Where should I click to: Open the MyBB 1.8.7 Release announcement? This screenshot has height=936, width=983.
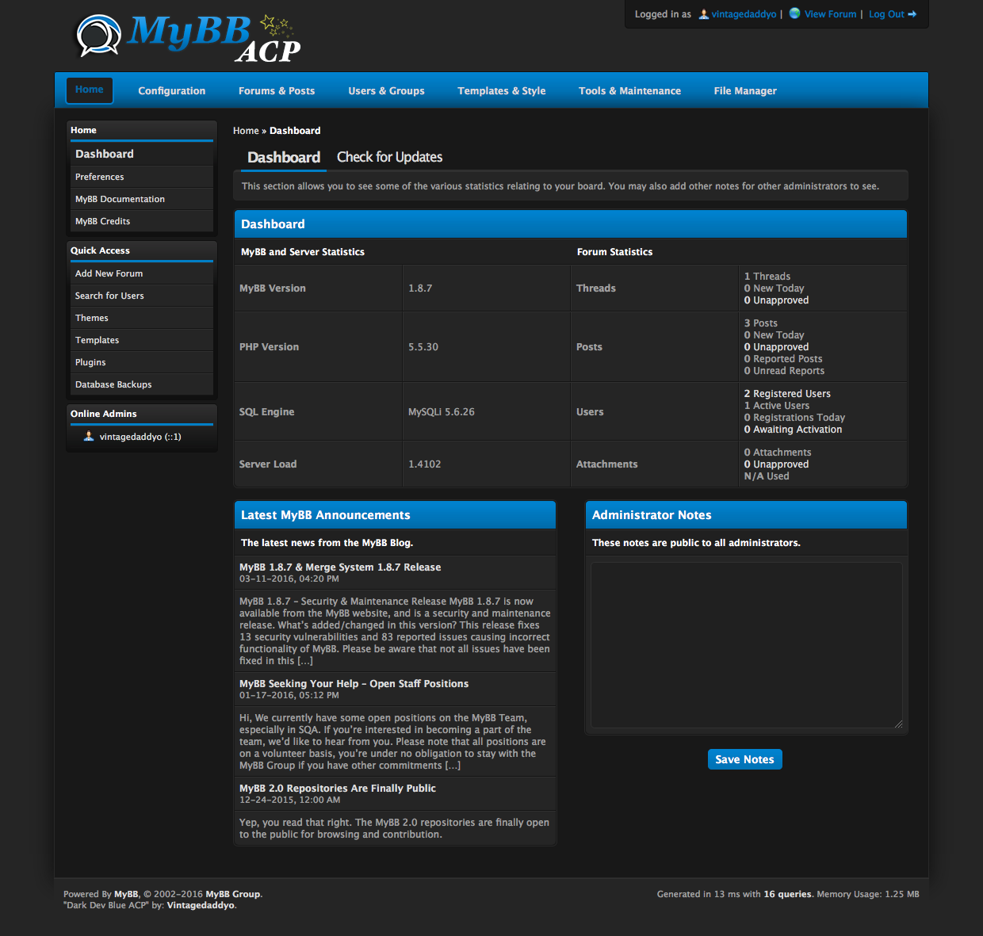coord(340,567)
